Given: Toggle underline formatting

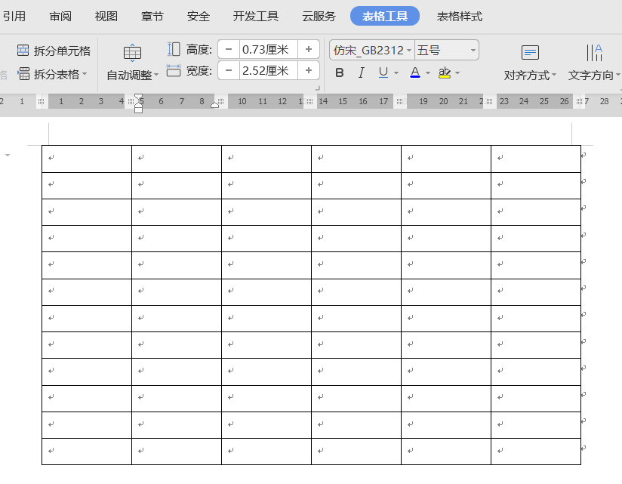Looking at the screenshot, I should click(383, 72).
